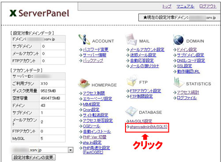Open the マニュアル link in header
This screenshot has height=162, width=221.
pos(185,6)
